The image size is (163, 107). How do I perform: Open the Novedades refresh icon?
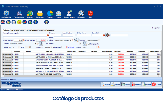coord(81,13)
